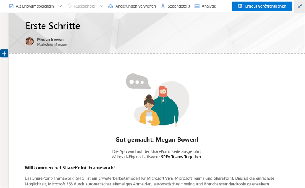Click the people illustration in the web part
Screen dimensions: 305x188
157,100
